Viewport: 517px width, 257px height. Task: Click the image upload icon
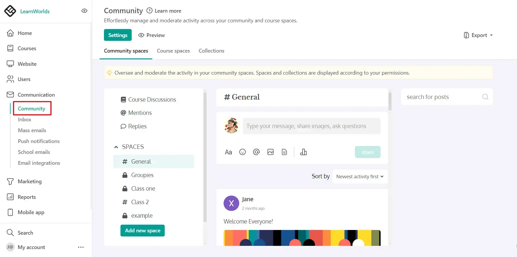click(x=270, y=152)
